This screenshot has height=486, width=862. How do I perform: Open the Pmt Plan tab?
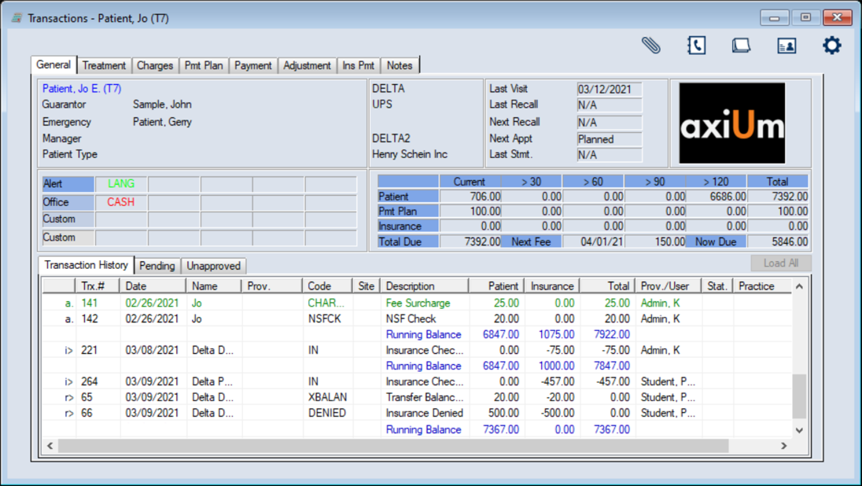click(x=204, y=66)
